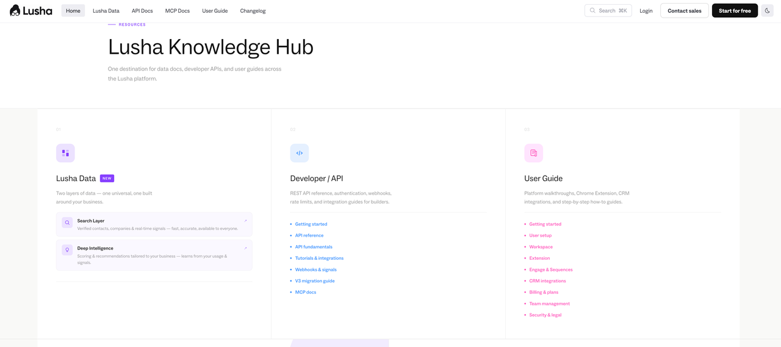The image size is (781, 347).
Task: Open the Changelog nav item
Action: click(253, 10)
